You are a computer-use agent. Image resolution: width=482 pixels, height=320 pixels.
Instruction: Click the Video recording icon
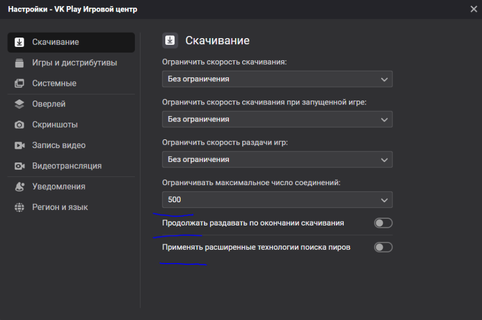pyautogui.click(x=19, y=145)
